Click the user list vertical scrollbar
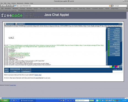 (x=121, y=46)
